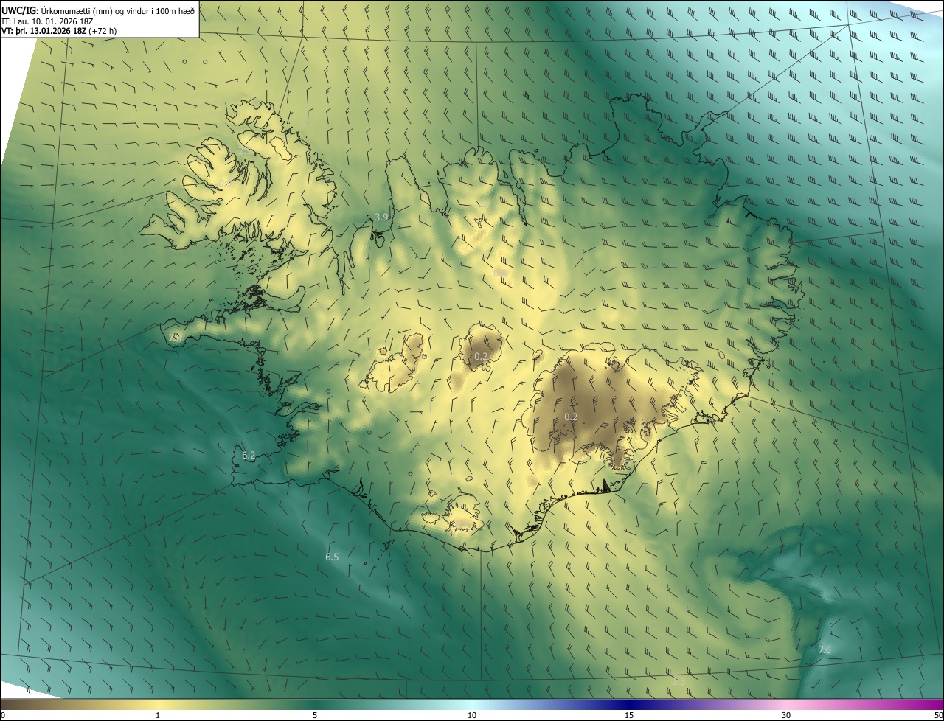This screenshot has height=721, width=944.
Task: Click the '0.9' label in the Westfjords
Action: (225, 182)
